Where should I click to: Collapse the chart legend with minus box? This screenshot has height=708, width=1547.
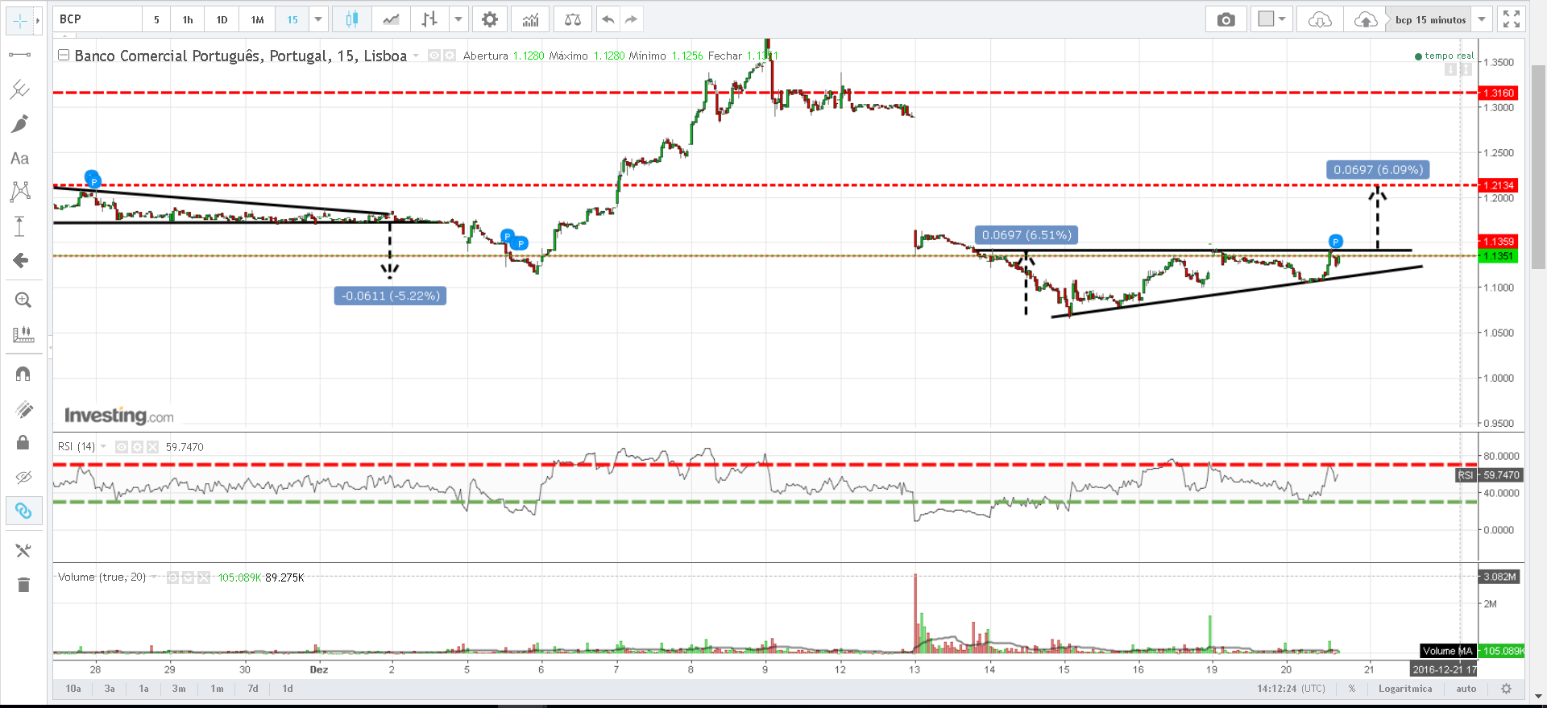[64, 56]
